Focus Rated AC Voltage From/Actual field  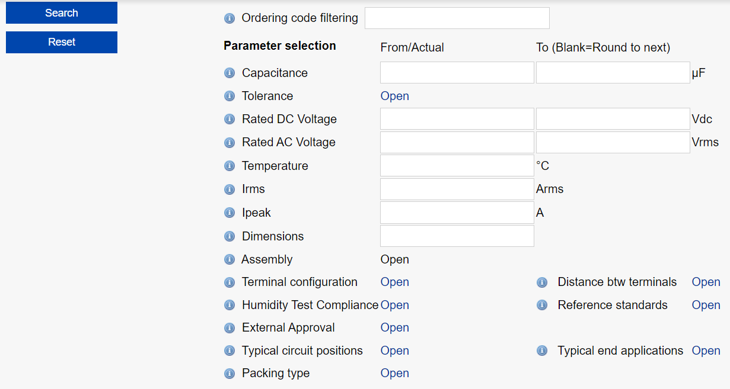pyautogui.click(x=457, y=143)
